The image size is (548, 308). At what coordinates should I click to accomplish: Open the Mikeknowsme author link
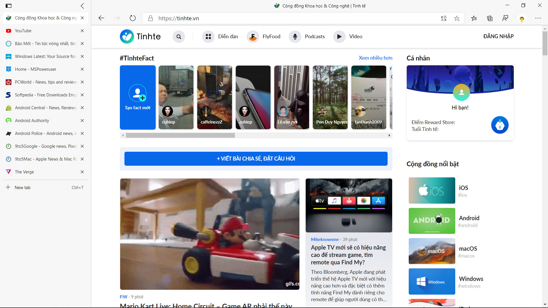coord(325,240)
